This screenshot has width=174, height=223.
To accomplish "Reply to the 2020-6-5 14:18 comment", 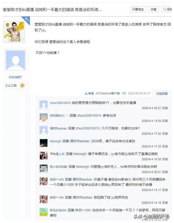I will (x=165, y=203).
